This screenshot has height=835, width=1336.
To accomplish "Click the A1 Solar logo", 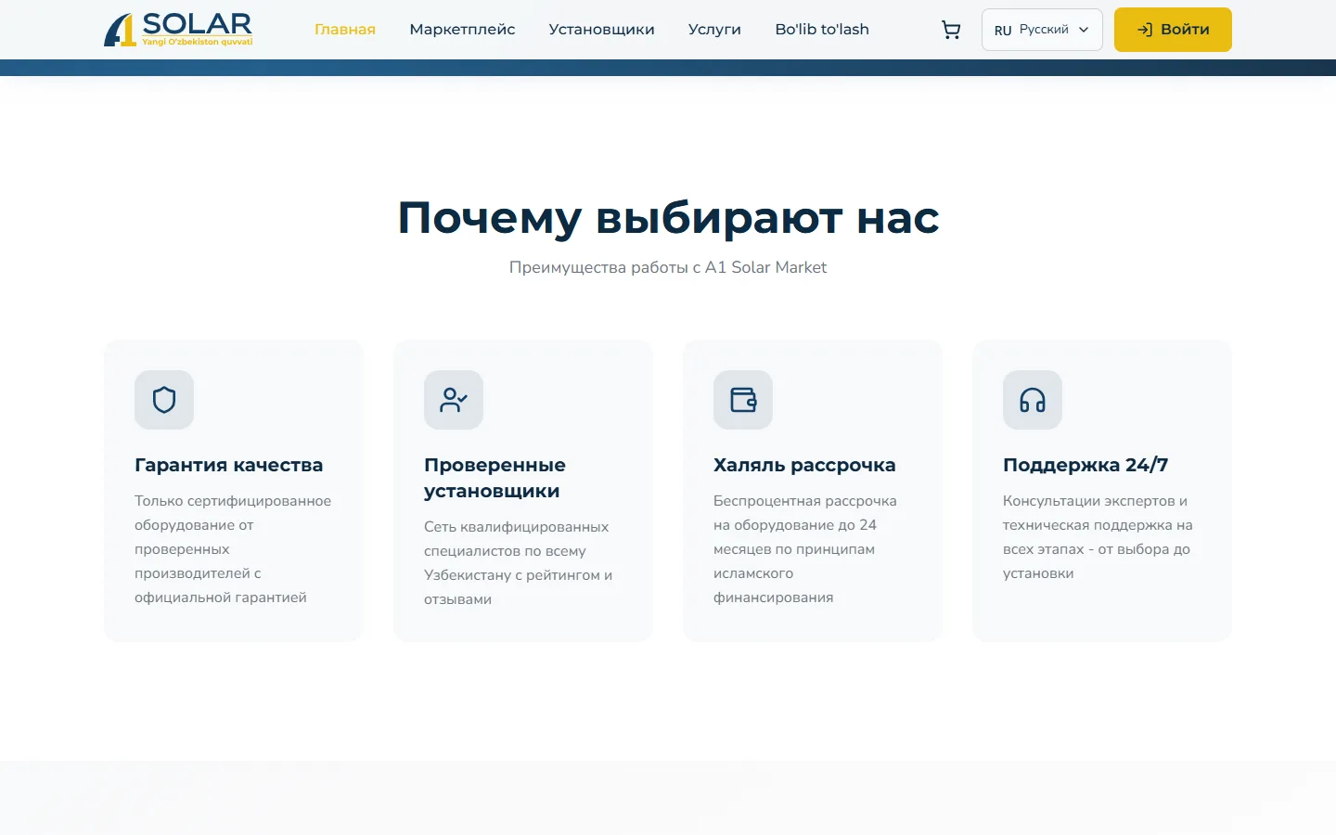I will pos(178,30).
